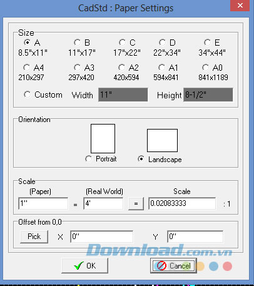The height and width of the screenshot is (286, 254).
Task: Confirm settings with OK button
Action: pyautogui.click(x=85, y=265)
